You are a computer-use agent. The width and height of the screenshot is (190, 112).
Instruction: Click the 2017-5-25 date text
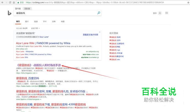pos(53,86)
